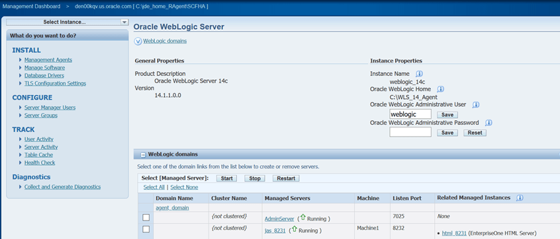Click arrow bullet beside Server Groups
560x239 pixels.
(x=21, y=116)
